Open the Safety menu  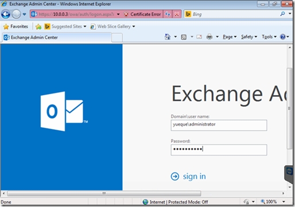click(x=249, y=37)
